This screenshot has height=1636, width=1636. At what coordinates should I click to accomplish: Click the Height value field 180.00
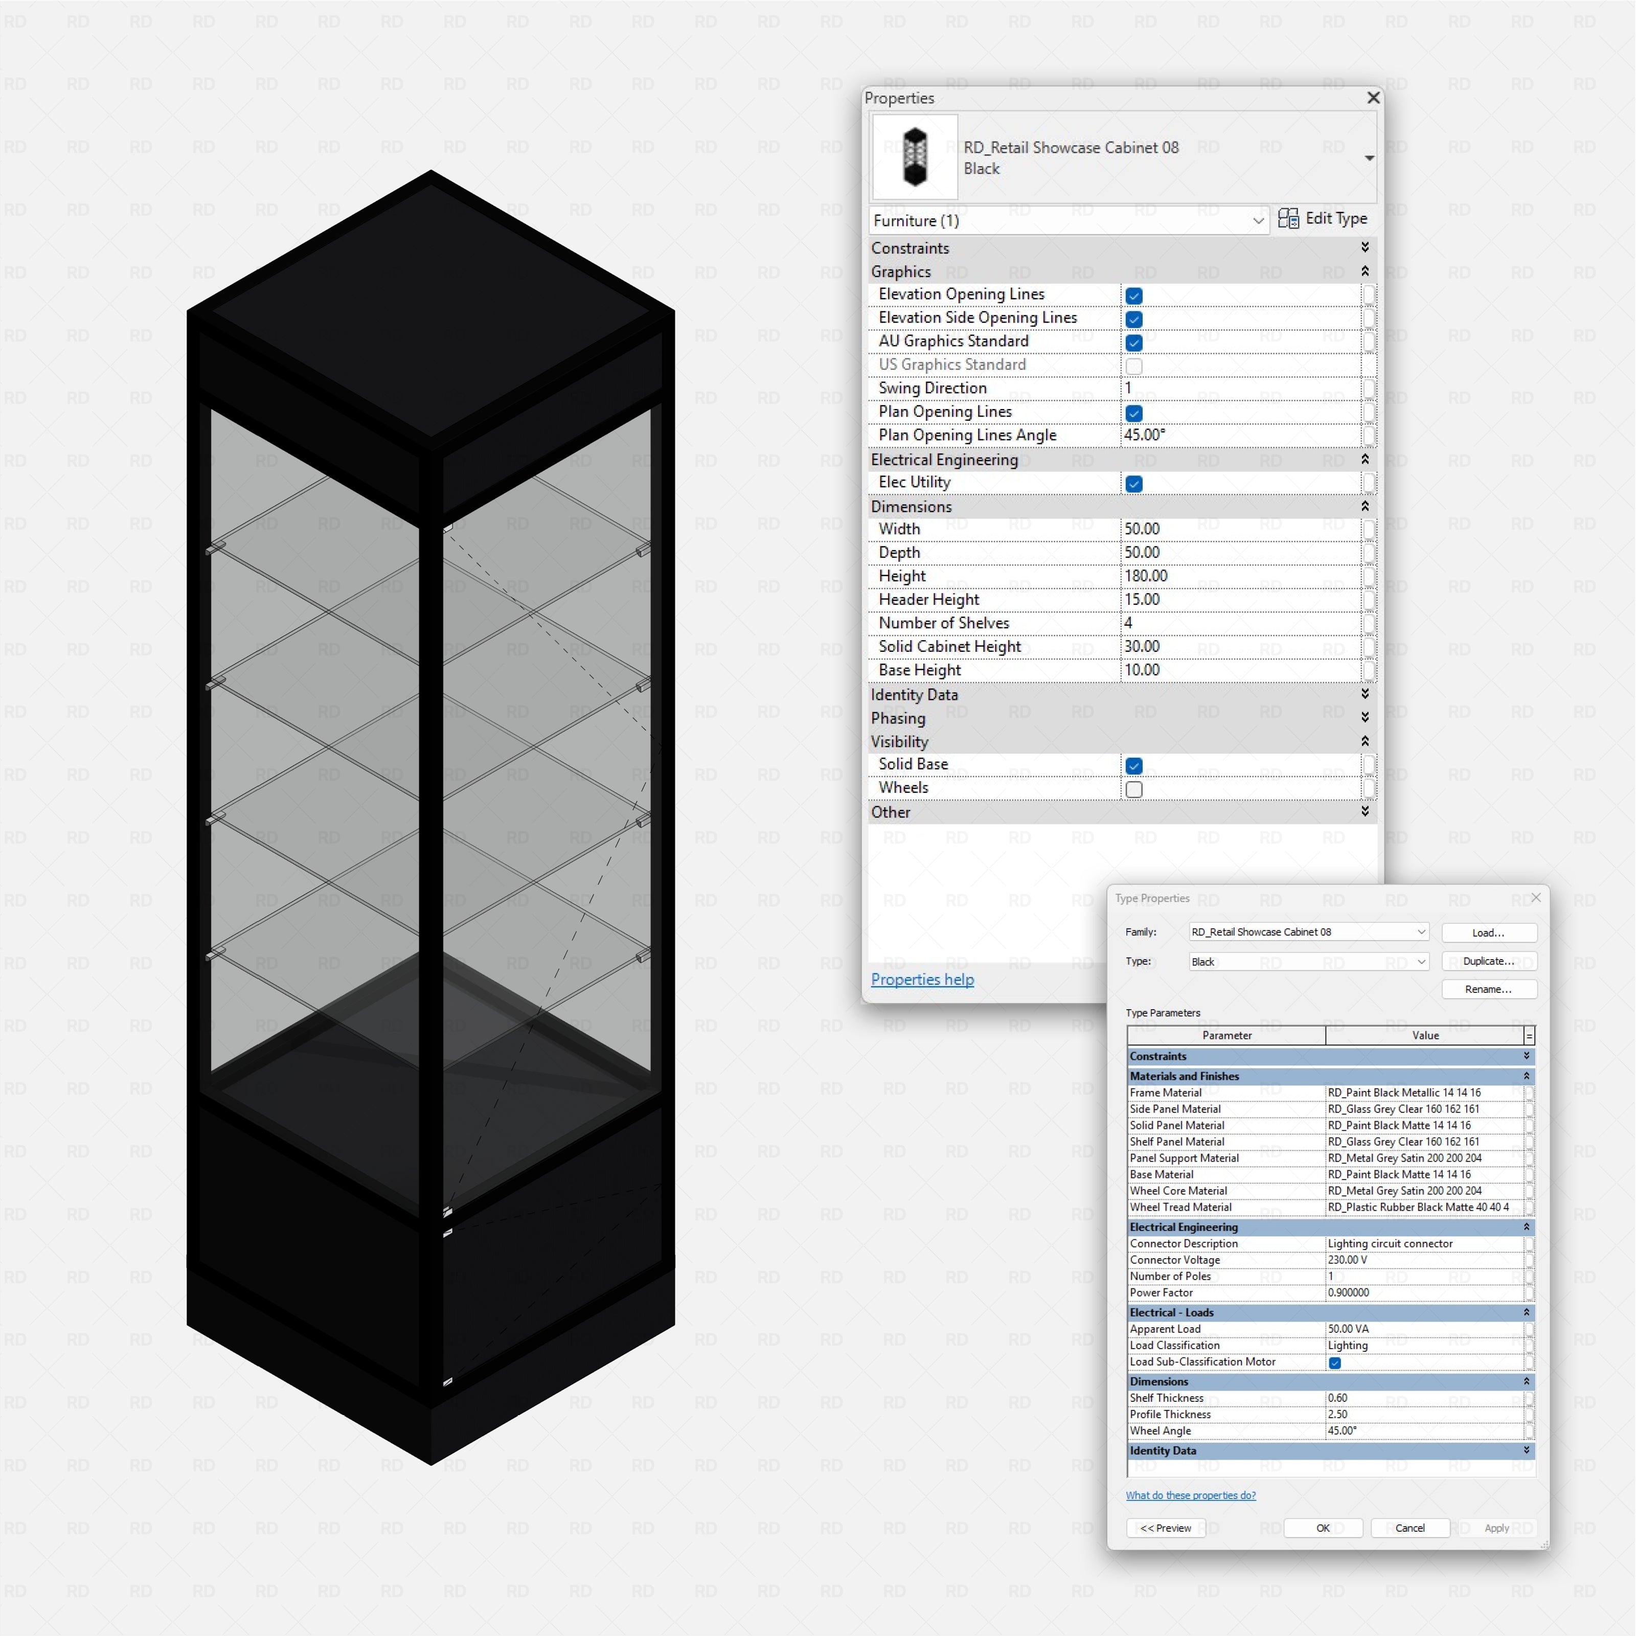(x=1241, y=576)
